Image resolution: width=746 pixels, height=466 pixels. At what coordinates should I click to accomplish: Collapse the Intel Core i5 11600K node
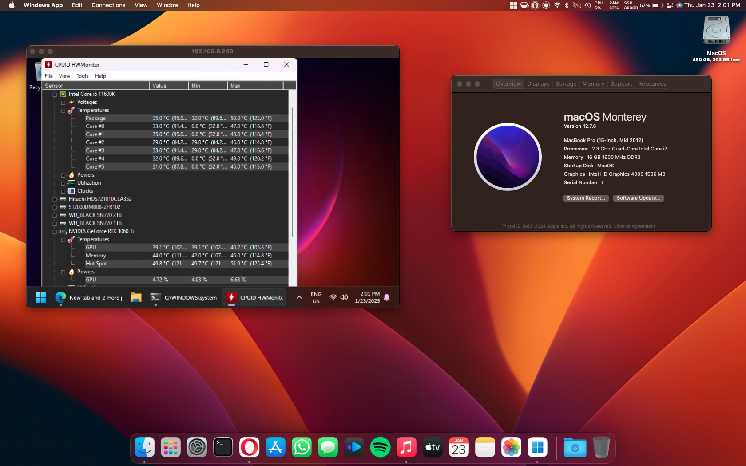[55, 94]
